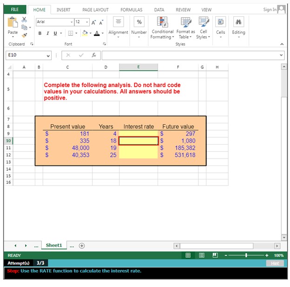Image resolution: width=290 pixels, height=287 pixels.
Task: Click the zoom in plus icon
Action: [x=267, y=255]
